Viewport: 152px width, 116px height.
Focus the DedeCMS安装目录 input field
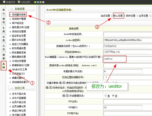pos(128,34)
